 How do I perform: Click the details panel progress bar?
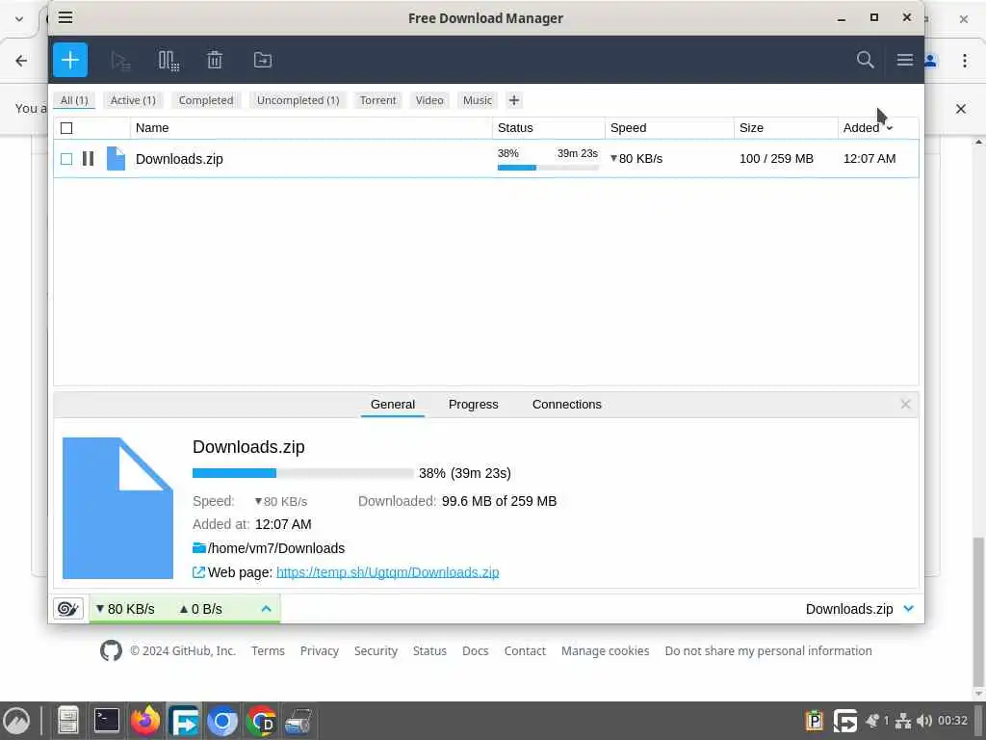(x=303, y=473)
